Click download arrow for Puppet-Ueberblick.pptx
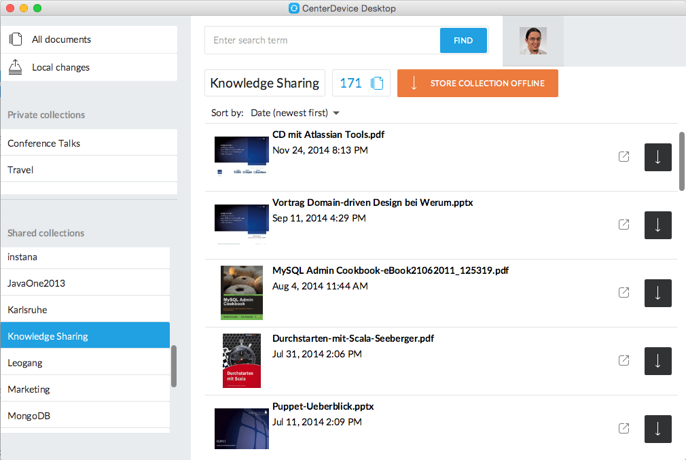The width and height of the screenshot is (686, 460). (x=657, y=429)
